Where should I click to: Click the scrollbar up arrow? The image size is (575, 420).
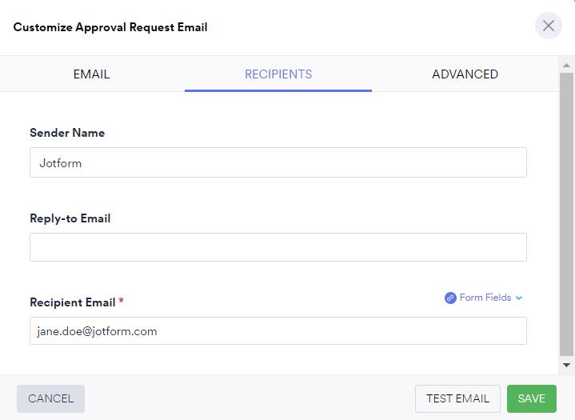(566, 62)
